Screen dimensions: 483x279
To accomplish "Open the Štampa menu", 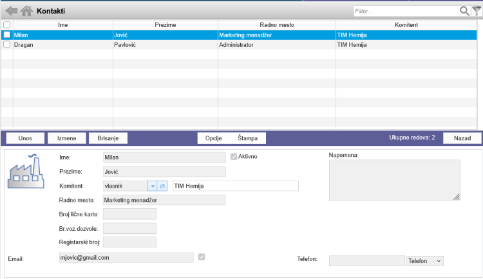I will tap(248, 138).
